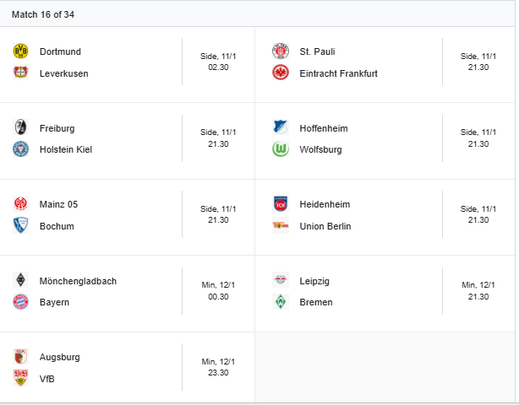Click the Leipzig team name

pos(314,281)
